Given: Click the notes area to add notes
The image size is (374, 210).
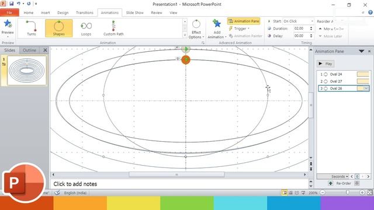Looking at the screenshot, I should tap(179, 184).
